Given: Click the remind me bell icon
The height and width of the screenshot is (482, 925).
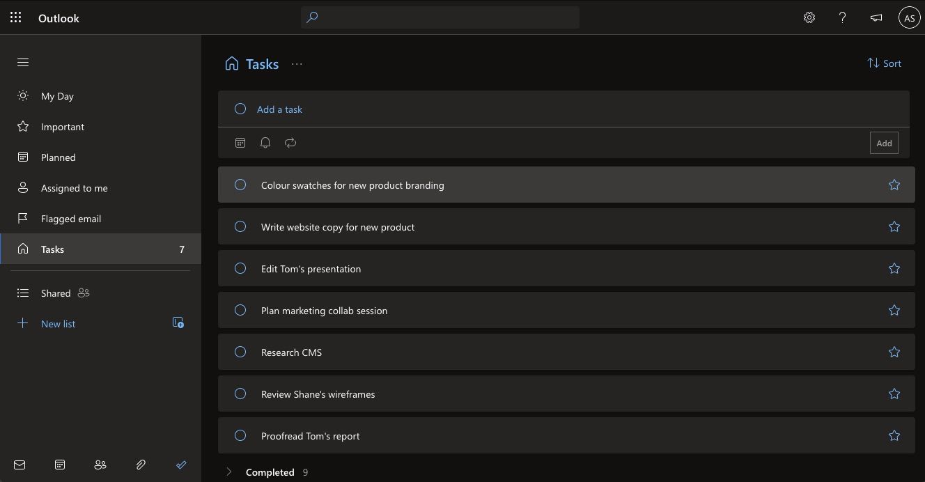Looking at the screenshot, I should pyautogui.click(x=265, y=143).
